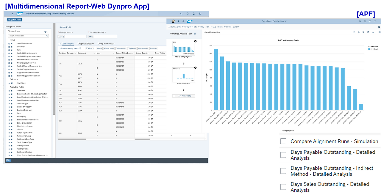
Task: Open the Navigation Panel icon
Action: [14, 19]
